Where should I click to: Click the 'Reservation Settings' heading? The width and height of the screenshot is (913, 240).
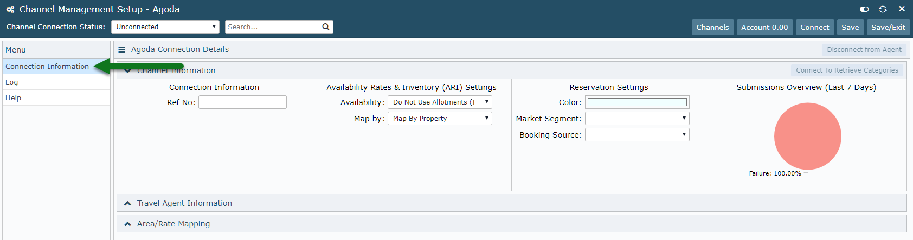click(609, 87)
